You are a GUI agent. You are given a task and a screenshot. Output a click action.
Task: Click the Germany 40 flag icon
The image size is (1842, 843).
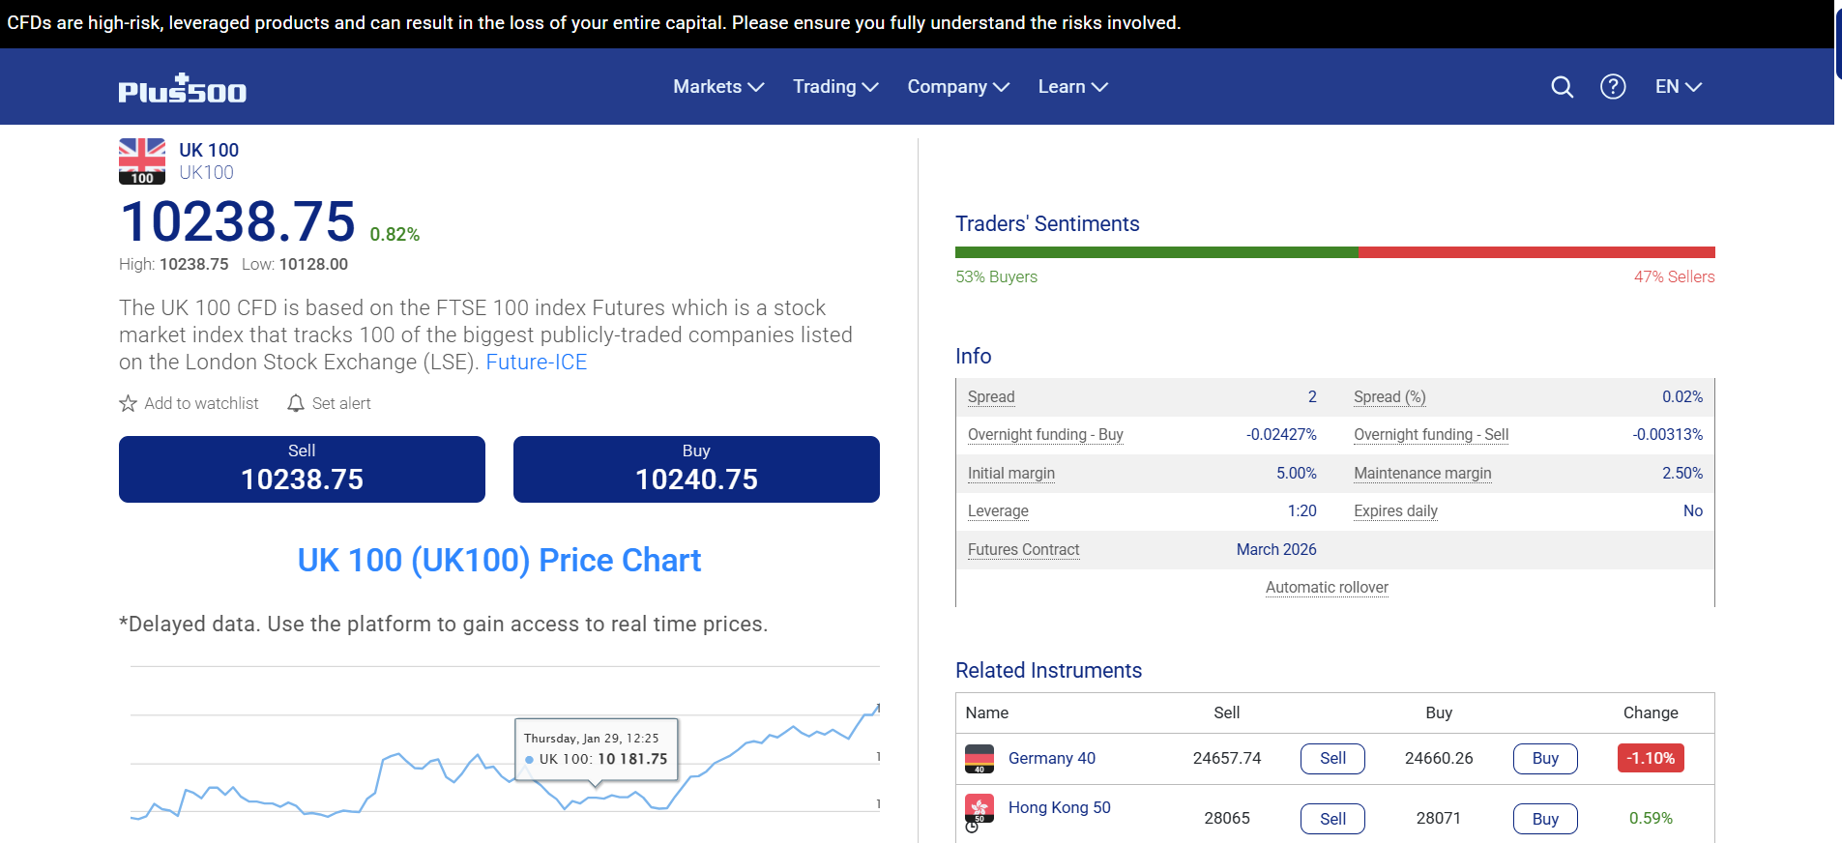point(979,759)
